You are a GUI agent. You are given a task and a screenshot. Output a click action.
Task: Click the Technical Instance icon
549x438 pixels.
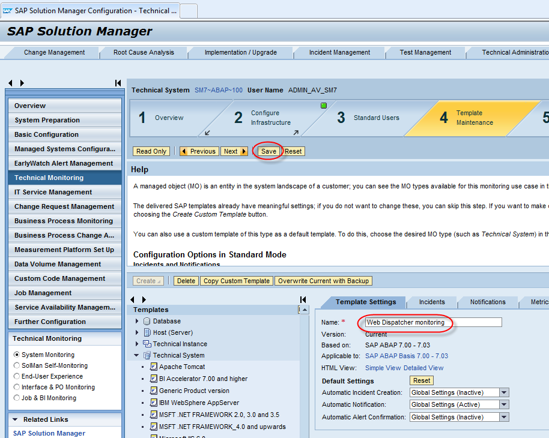(x=147, y=344)
